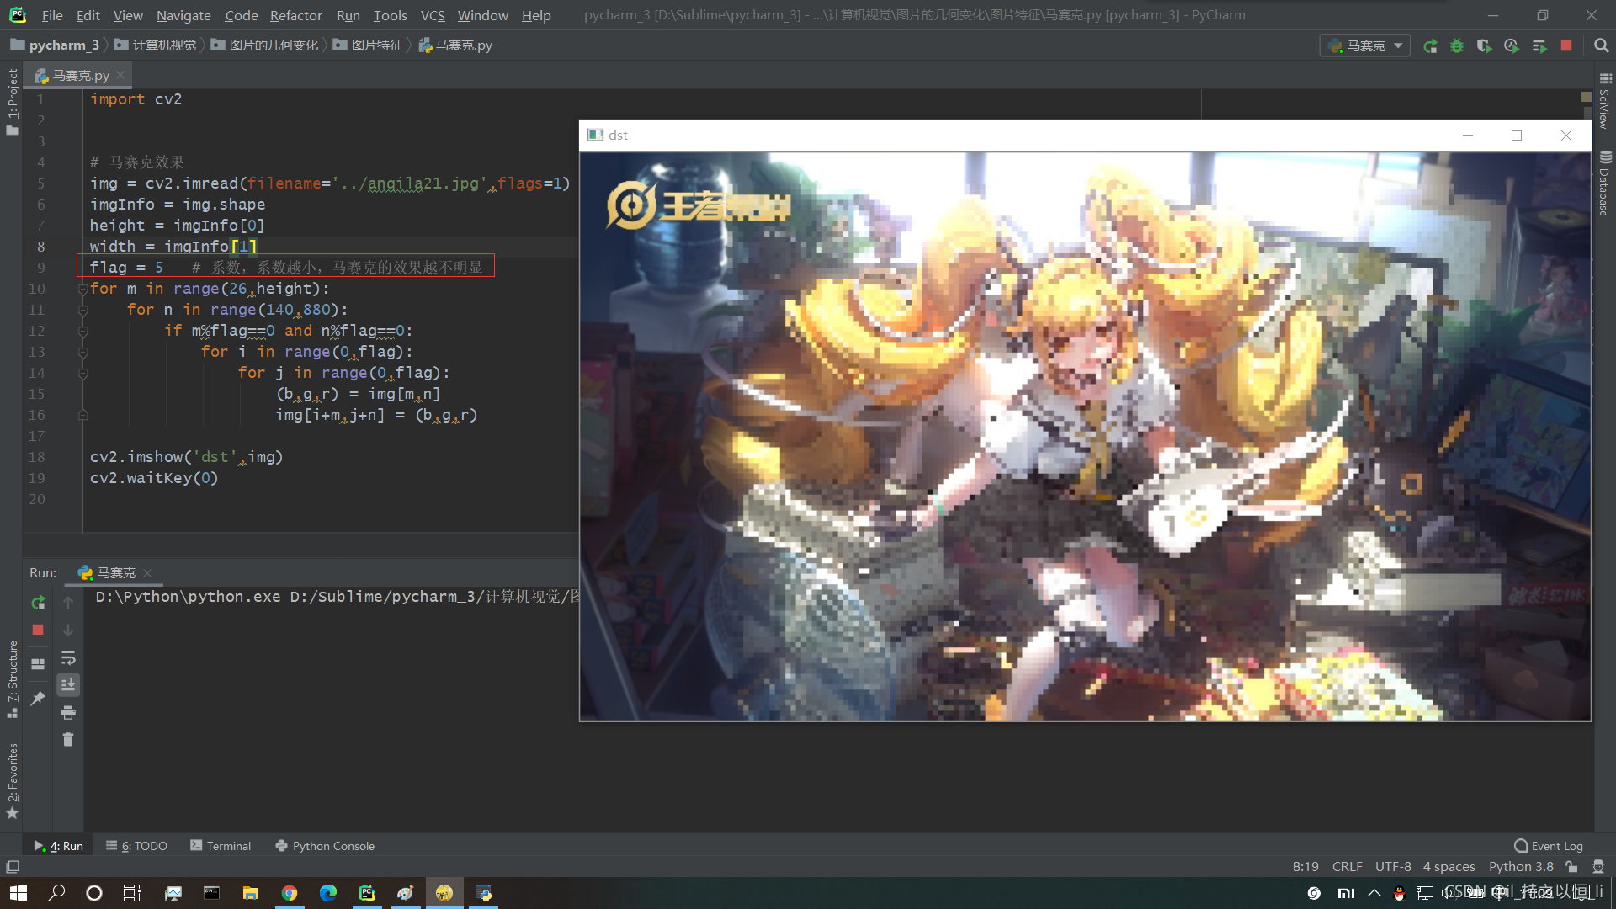Image resolution: width=1616 pixels, height=909 pixels.
Task: Pin the Run tab with pin icon
Action: (38, 699)
